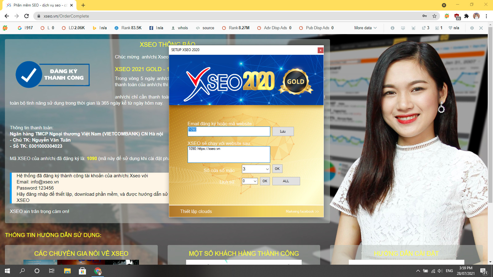Click the browser forward arrow
493x277 pixels.
click(x=17, y=16)
